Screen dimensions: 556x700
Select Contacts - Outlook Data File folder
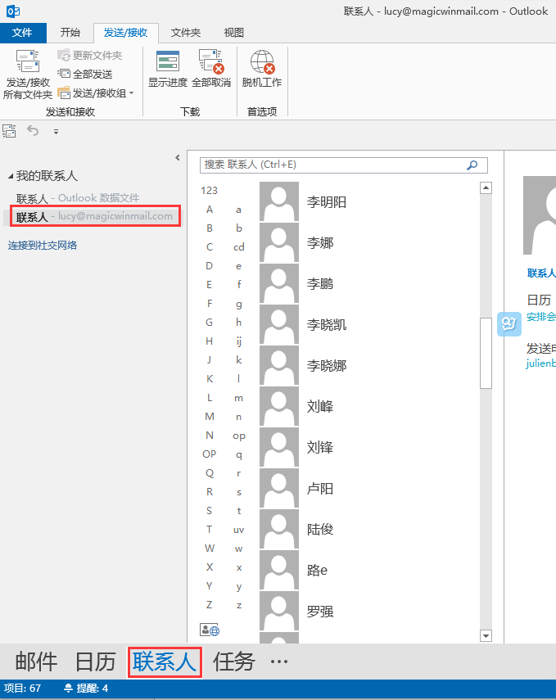click(x=78, y=198)
